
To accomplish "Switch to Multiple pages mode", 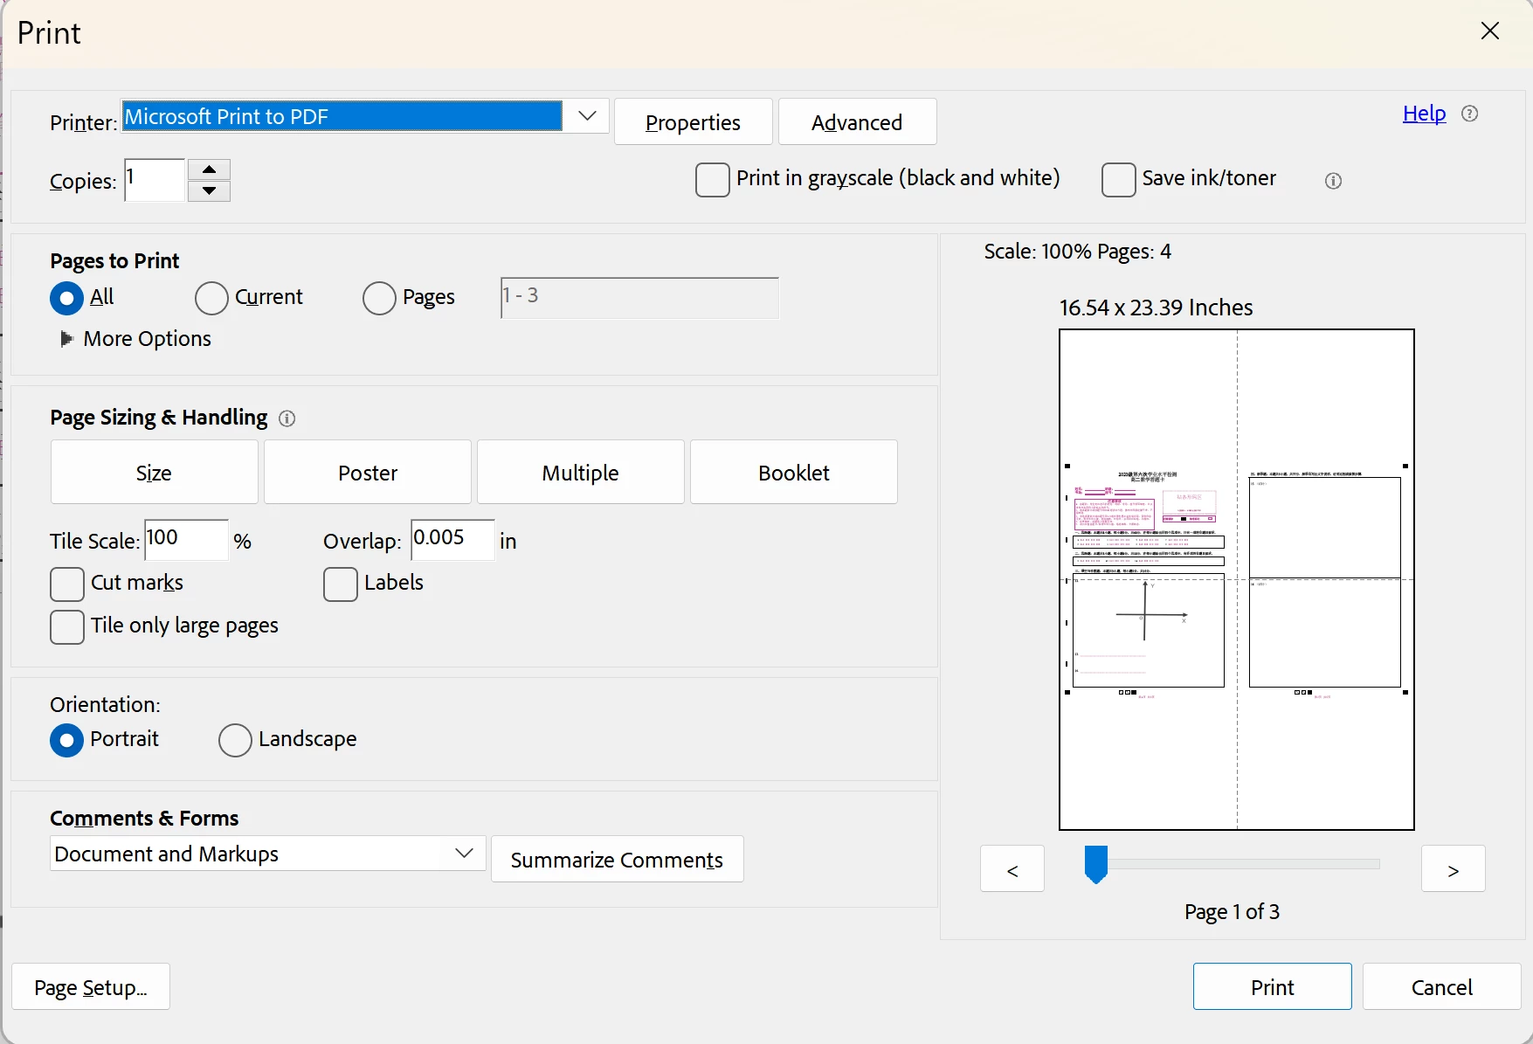I will (581, 473).
